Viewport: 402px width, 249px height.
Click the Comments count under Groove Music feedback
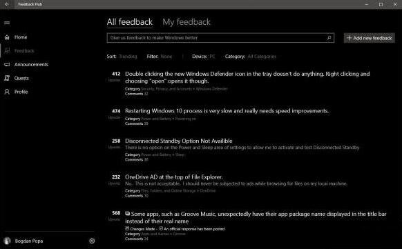coord(136,239)
